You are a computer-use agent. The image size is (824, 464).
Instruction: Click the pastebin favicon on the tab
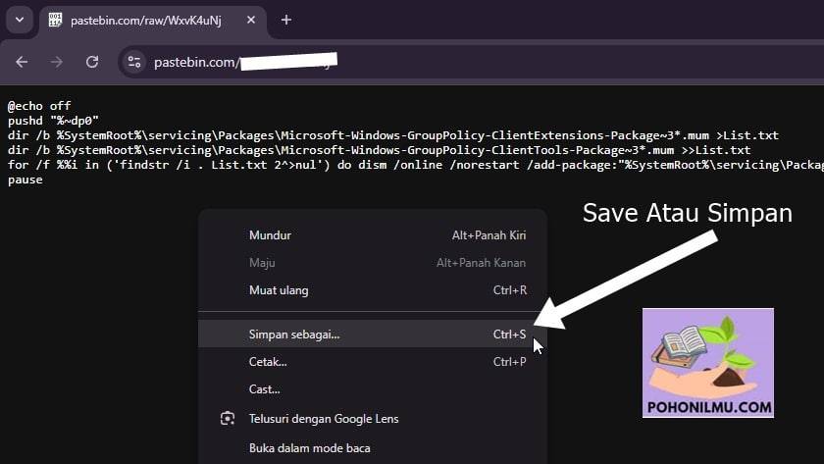55,20
